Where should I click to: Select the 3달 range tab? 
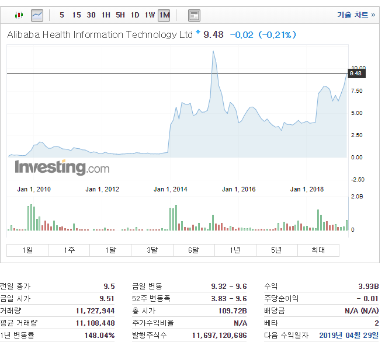click(152, 250)
